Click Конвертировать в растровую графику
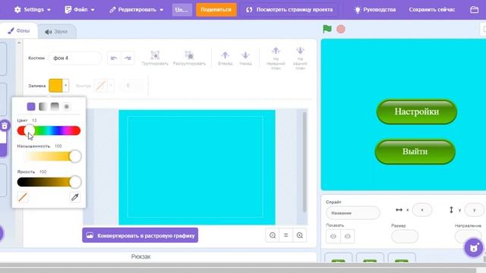486x273 pixels. click(x=140, y=235)
